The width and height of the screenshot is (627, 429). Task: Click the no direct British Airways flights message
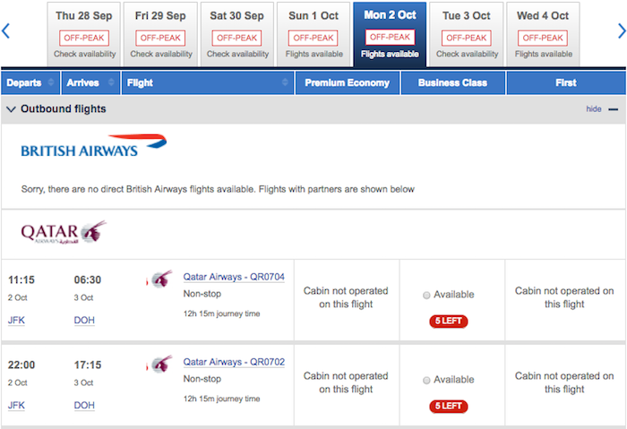point(218,189)
